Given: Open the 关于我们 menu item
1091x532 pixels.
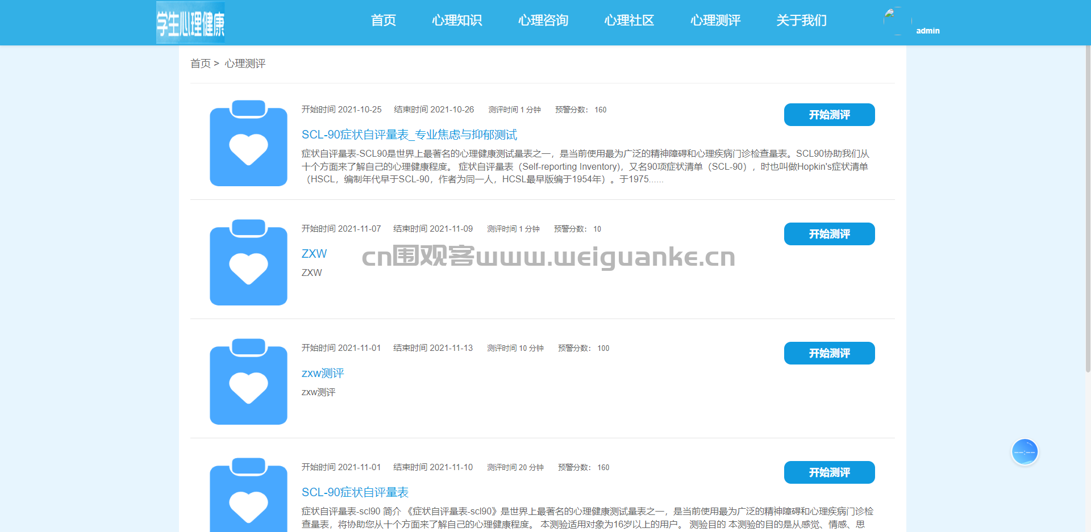Looking at the screenshot, I should [802, 20].
